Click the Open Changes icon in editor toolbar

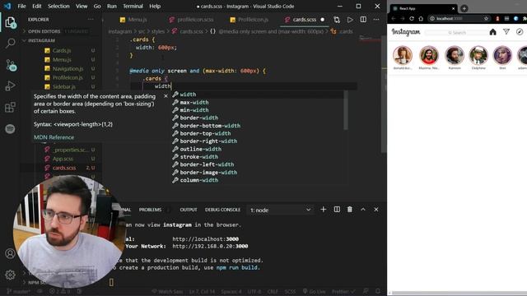[337, 20]
